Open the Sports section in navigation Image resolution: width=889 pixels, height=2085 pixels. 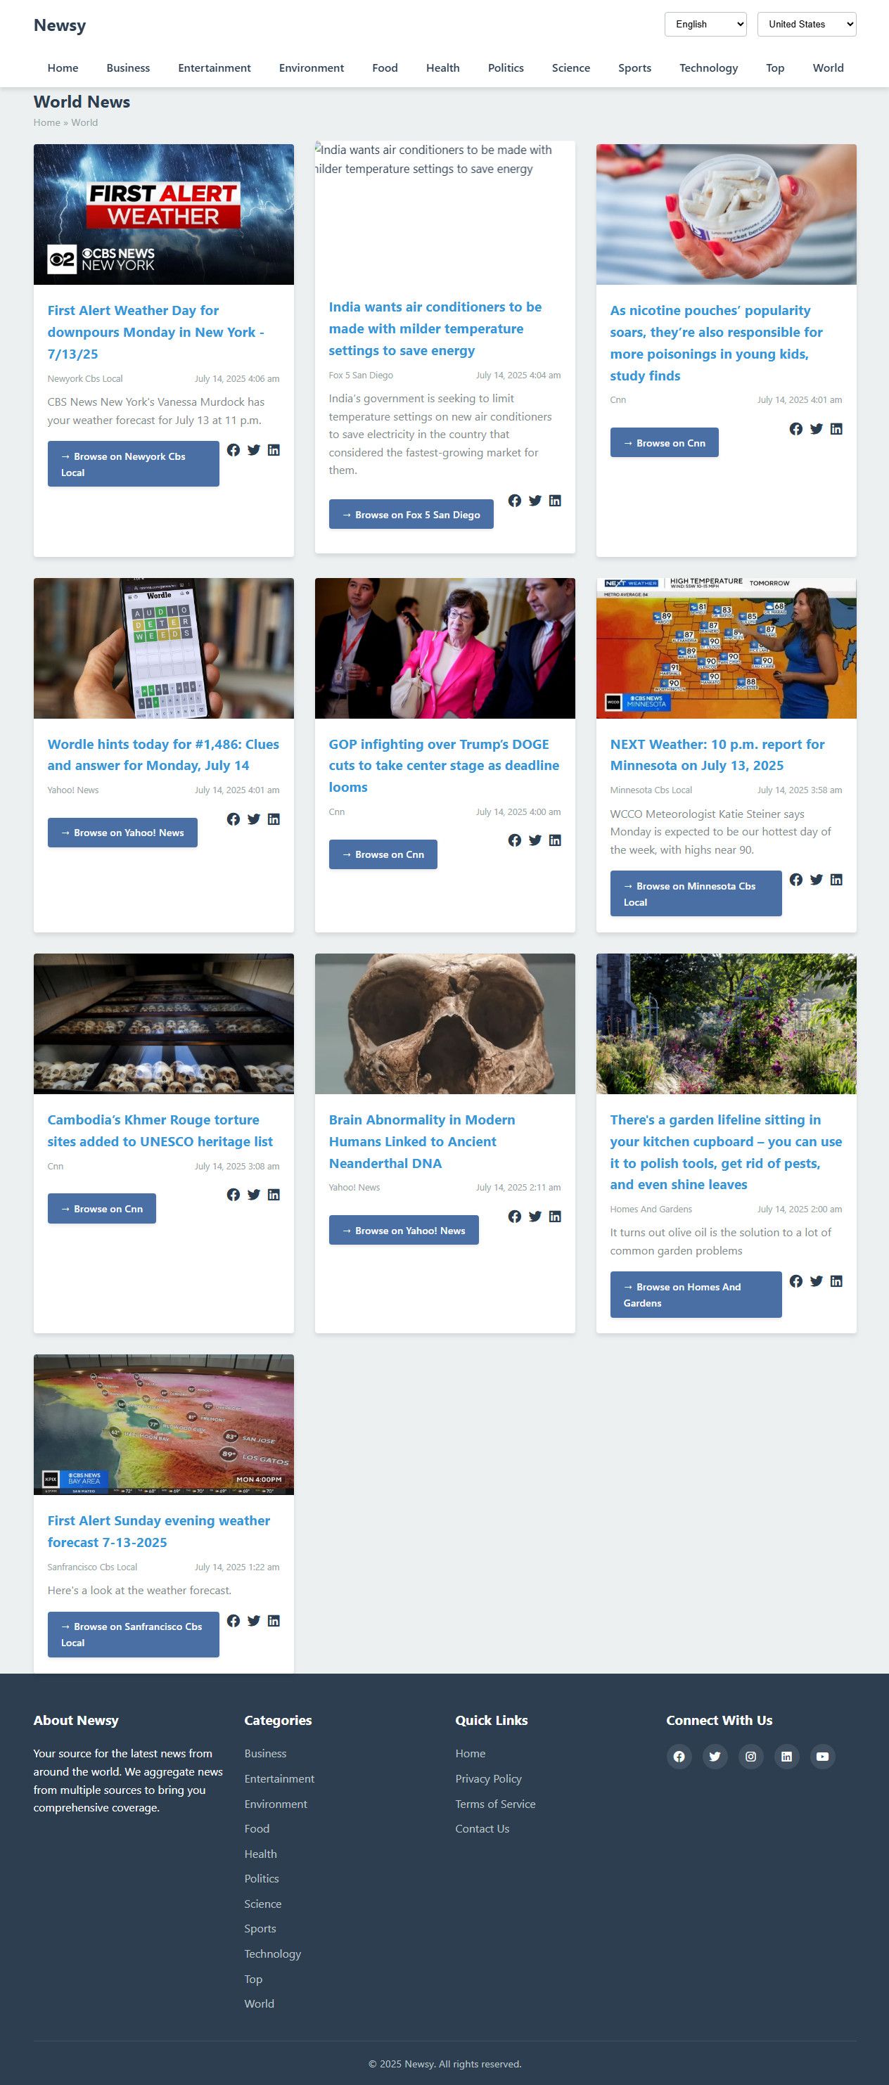coord(635,68)
